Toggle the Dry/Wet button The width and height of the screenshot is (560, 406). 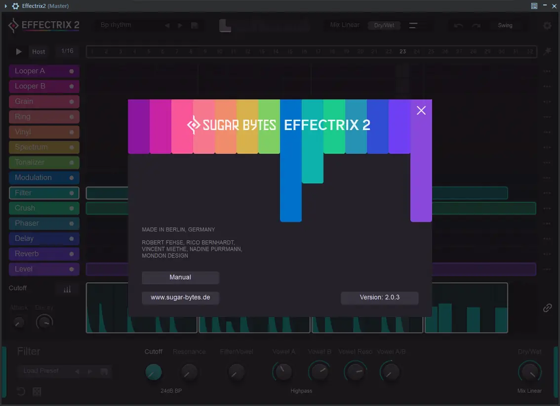tap(384, 25)
